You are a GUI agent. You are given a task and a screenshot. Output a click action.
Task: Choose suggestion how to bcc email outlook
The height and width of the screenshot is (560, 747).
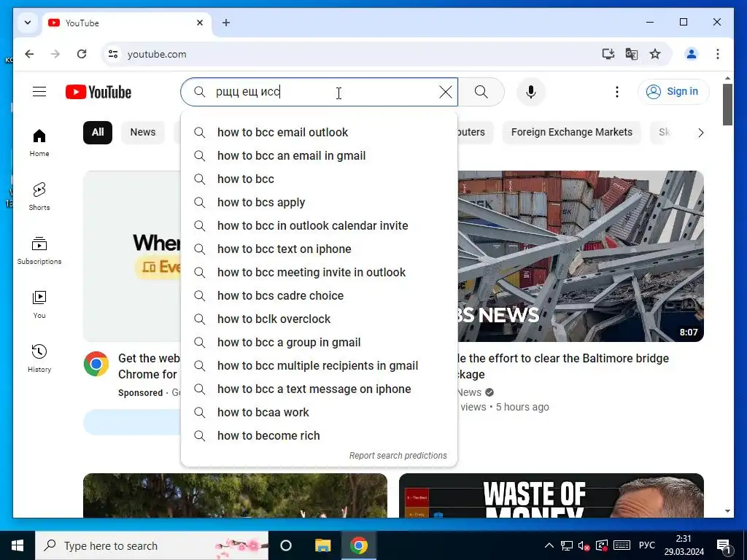pyautogui.click(x=320, y=133)
